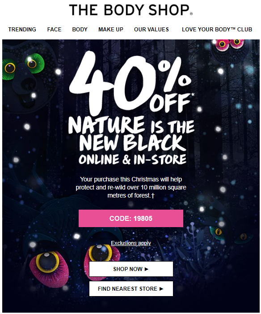Click the pink Code 19805 banner

[x=131, y=218]
